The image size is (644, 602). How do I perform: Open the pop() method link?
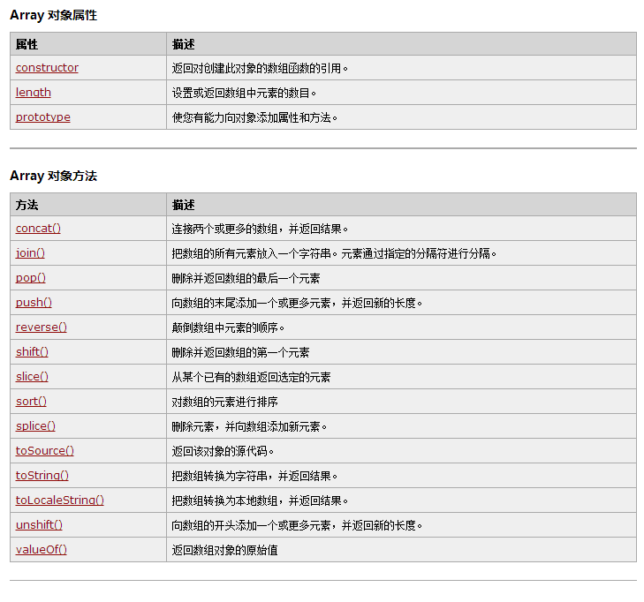tap(30, 278)
